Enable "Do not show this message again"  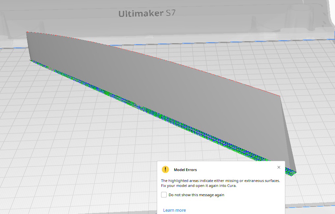point(164,195)
